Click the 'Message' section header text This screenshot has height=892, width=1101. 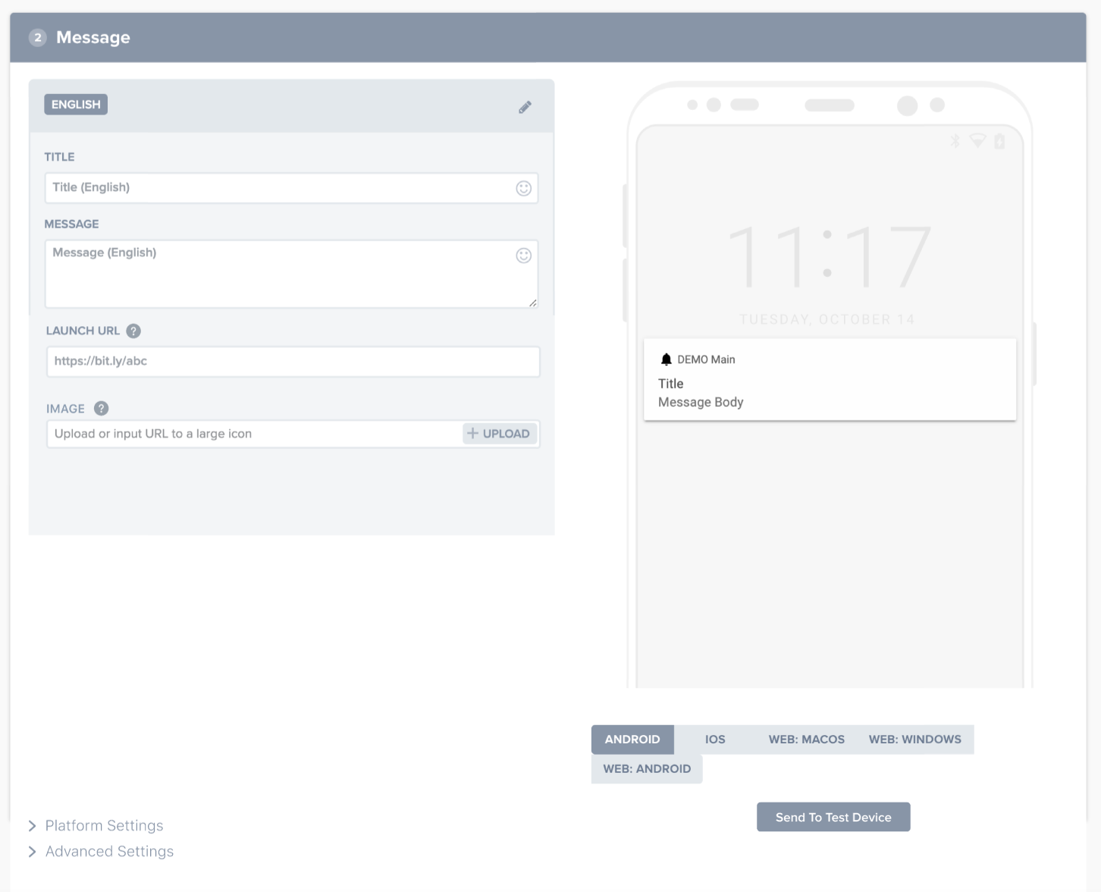(x=93, y=37)
